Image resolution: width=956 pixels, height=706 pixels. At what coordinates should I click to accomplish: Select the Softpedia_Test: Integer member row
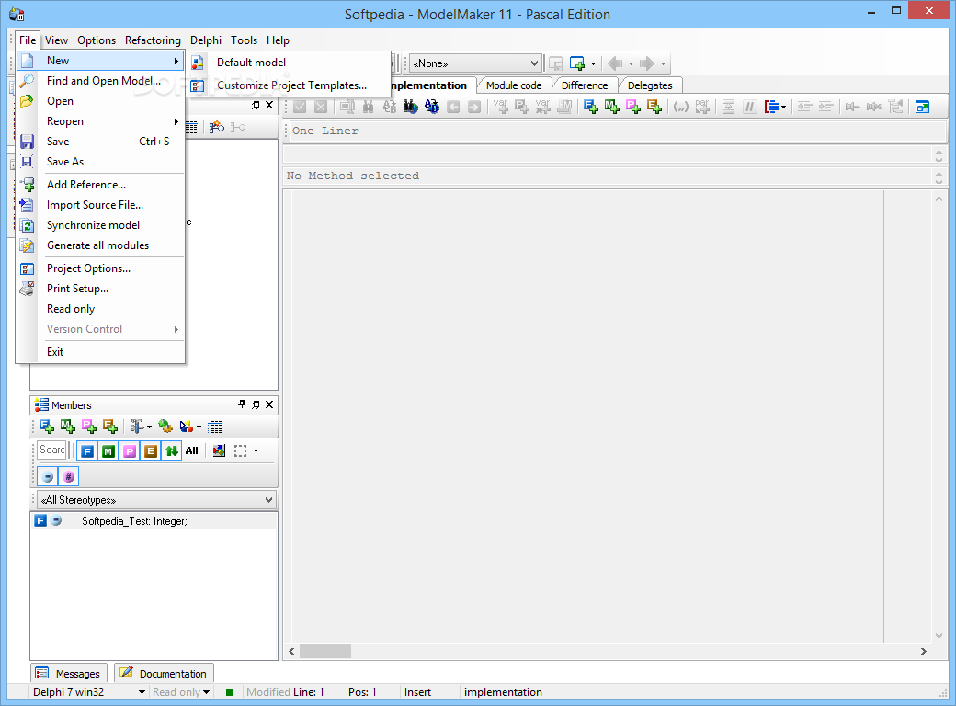coord(154,521)
